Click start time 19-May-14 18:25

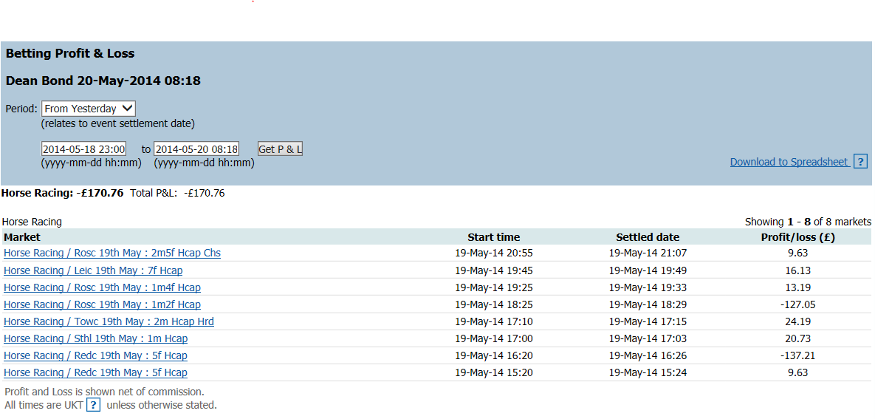coord(494,304)
